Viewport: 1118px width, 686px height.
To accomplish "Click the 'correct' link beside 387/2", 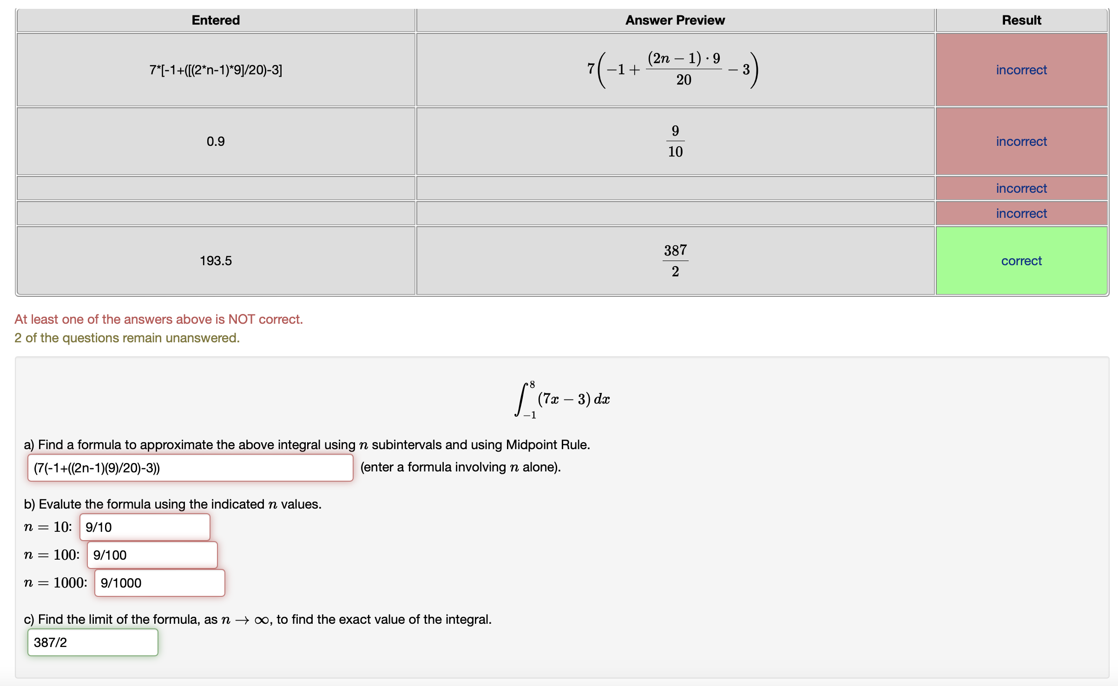I will 1021,261.
